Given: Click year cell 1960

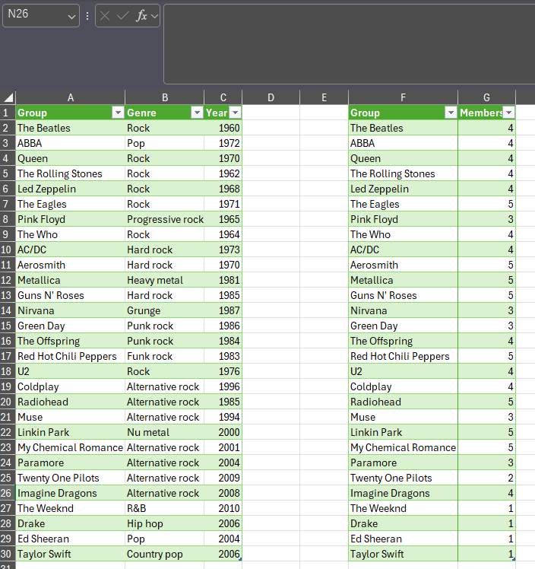Looking at the screenshot, I should coord(223,128).
